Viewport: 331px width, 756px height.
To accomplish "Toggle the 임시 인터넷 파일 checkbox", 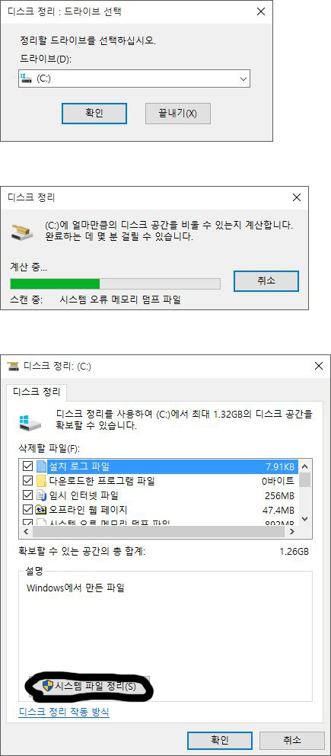I will click(x=27, y=495).
